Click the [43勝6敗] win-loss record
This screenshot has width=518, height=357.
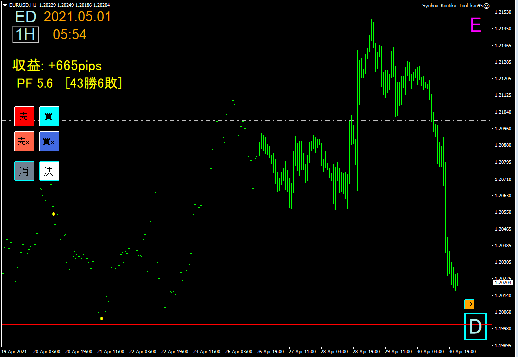pyautogui.click(x=94, y=83)
